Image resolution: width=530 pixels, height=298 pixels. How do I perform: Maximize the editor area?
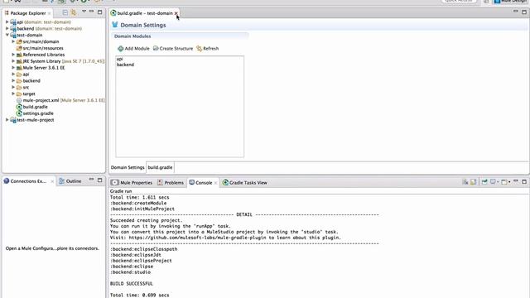(x=524, y=12)
